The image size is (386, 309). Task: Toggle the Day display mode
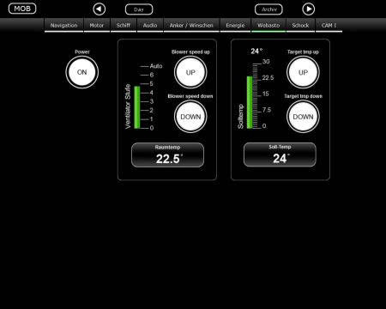coord(139,9)
